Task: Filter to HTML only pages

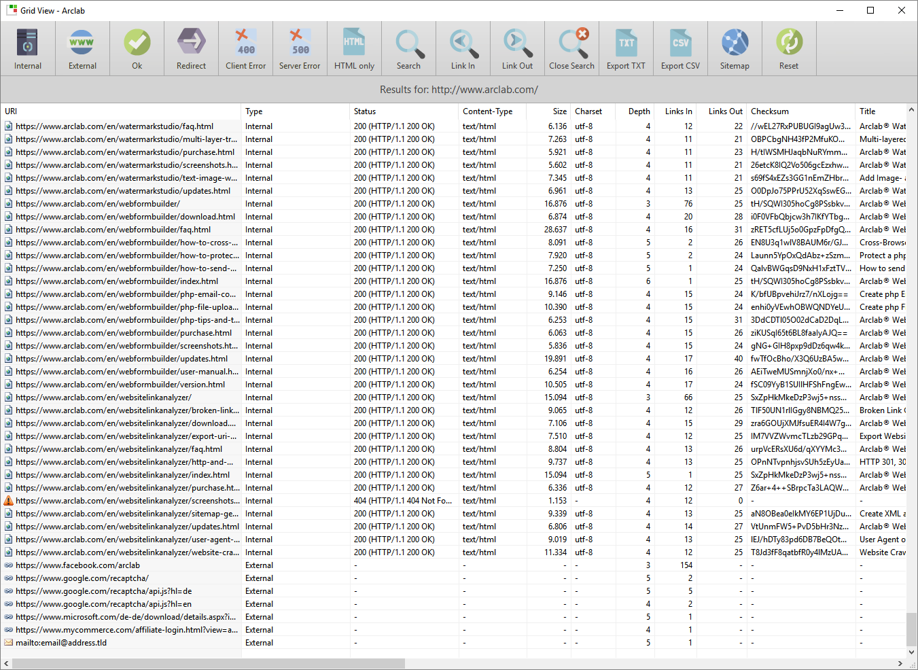Action: pos(354,49)
